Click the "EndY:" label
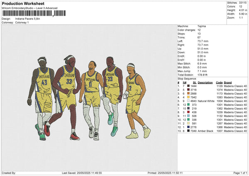Viewport: 249px width, 176px height. [181, 60]
